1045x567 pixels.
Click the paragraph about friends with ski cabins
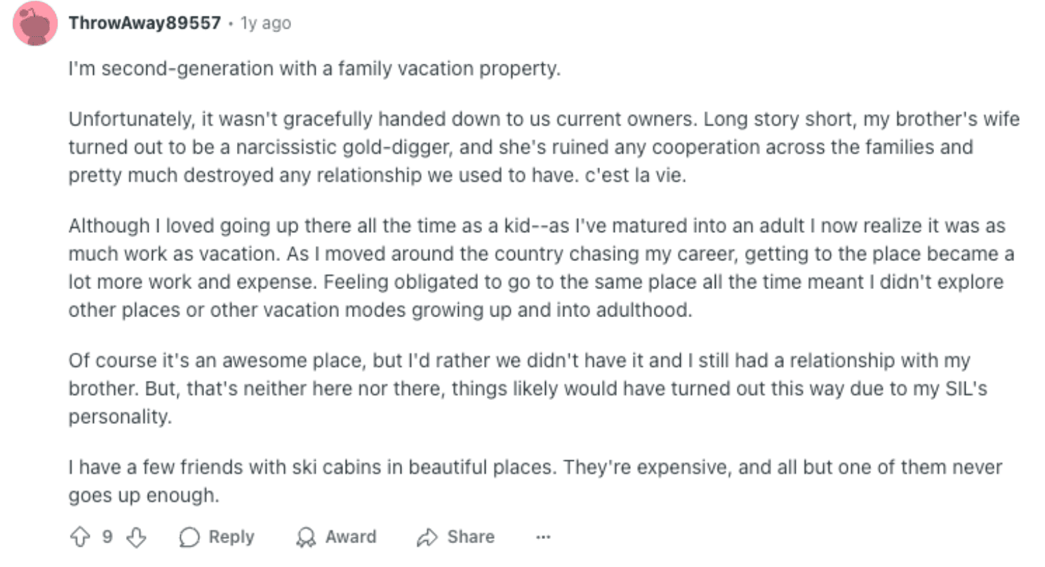click(x=535, y=481)
